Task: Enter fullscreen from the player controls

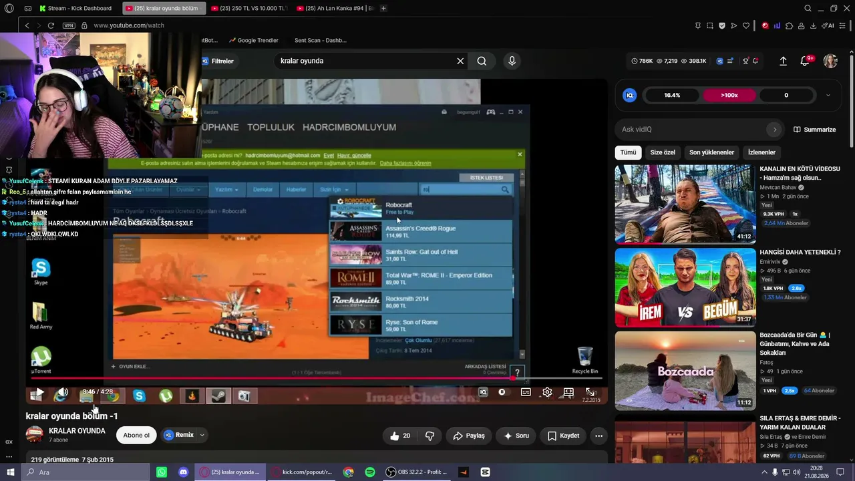Action: pos(590,392)
